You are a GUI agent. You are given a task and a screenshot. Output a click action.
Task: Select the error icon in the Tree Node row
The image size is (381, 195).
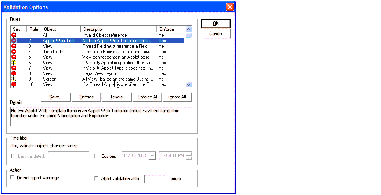pyautogui.click(x=14, y=52)
